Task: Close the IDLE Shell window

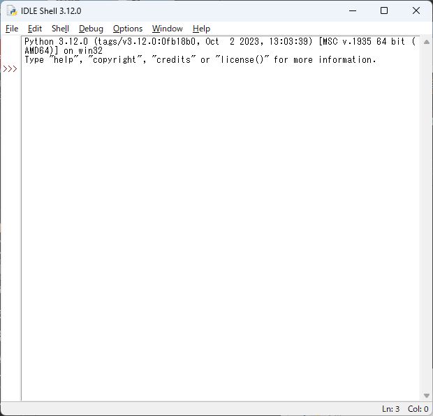Action: tap(416, 11)
